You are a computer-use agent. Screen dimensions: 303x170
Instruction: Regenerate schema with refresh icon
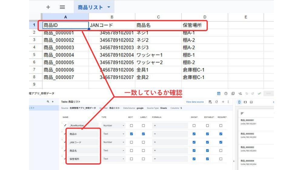point(217,102)
